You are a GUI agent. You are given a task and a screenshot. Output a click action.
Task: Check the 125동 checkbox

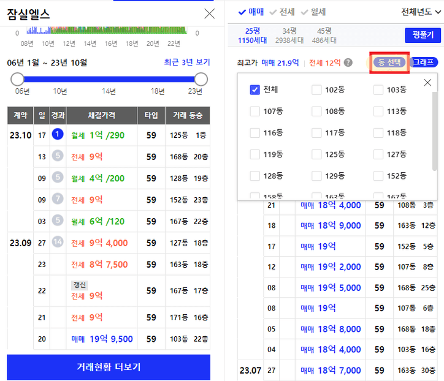[316, 154]
